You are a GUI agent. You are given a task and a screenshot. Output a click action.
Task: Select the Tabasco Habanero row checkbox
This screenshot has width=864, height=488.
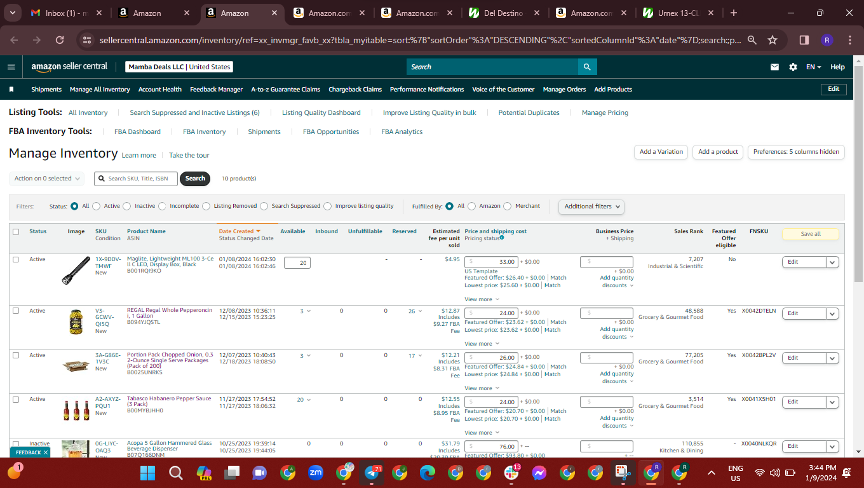click(x=16, y=399)
